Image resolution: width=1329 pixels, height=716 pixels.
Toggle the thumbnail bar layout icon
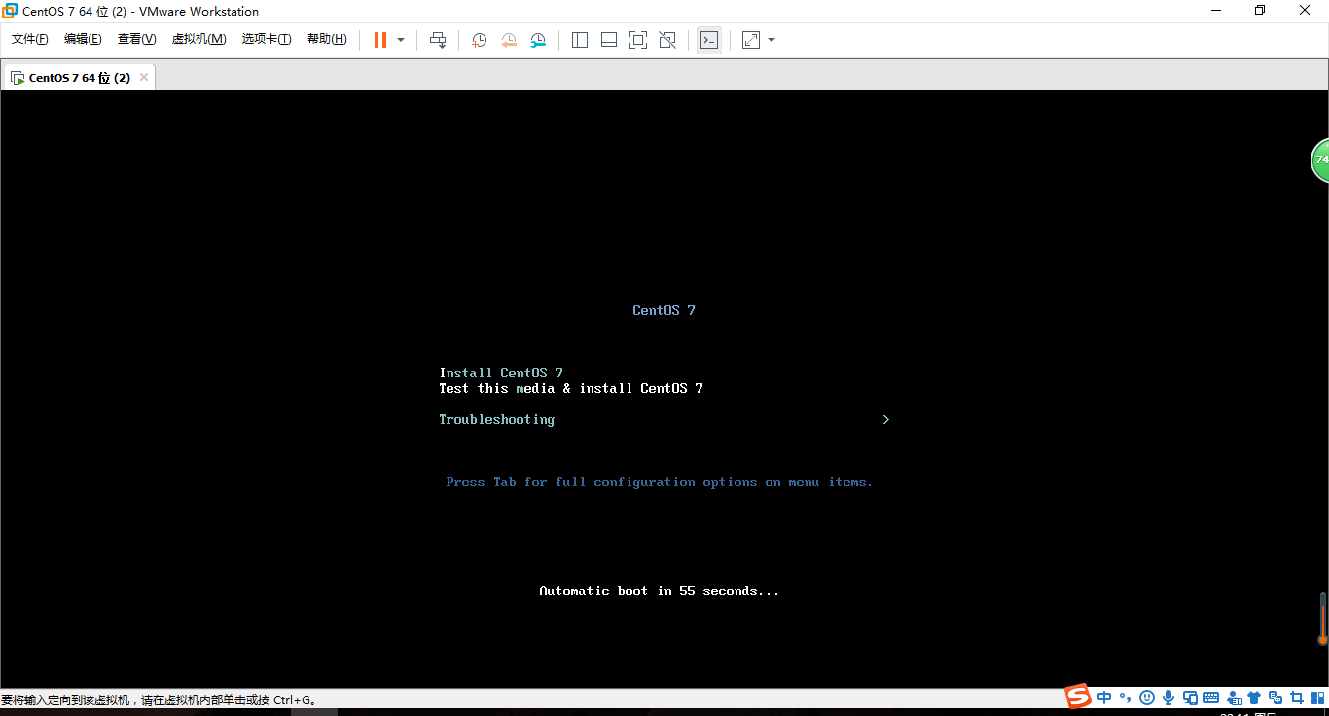point(609,40)
